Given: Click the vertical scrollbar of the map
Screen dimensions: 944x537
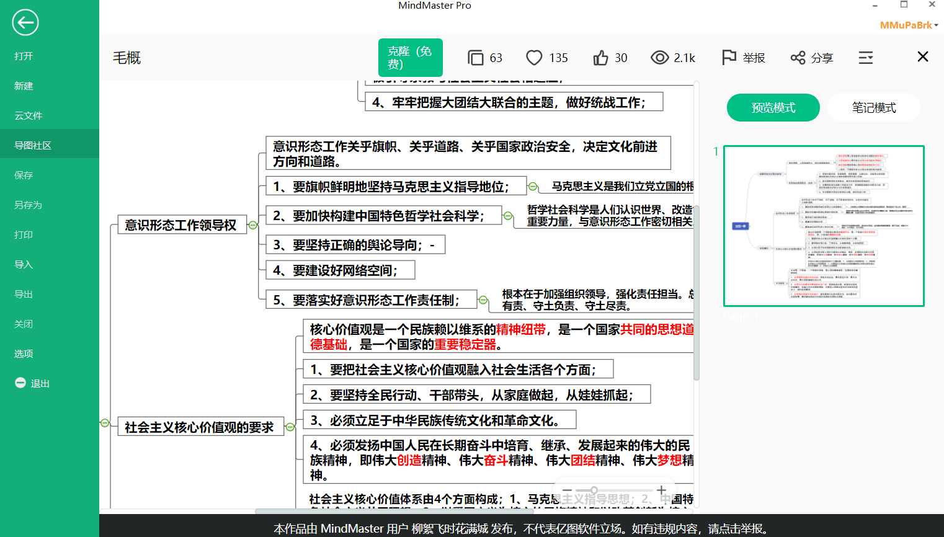Looking at the screenshot, I should click(697, 291).
